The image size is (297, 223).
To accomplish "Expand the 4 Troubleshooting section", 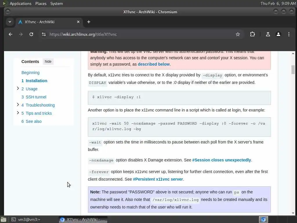I will (18, 105).
